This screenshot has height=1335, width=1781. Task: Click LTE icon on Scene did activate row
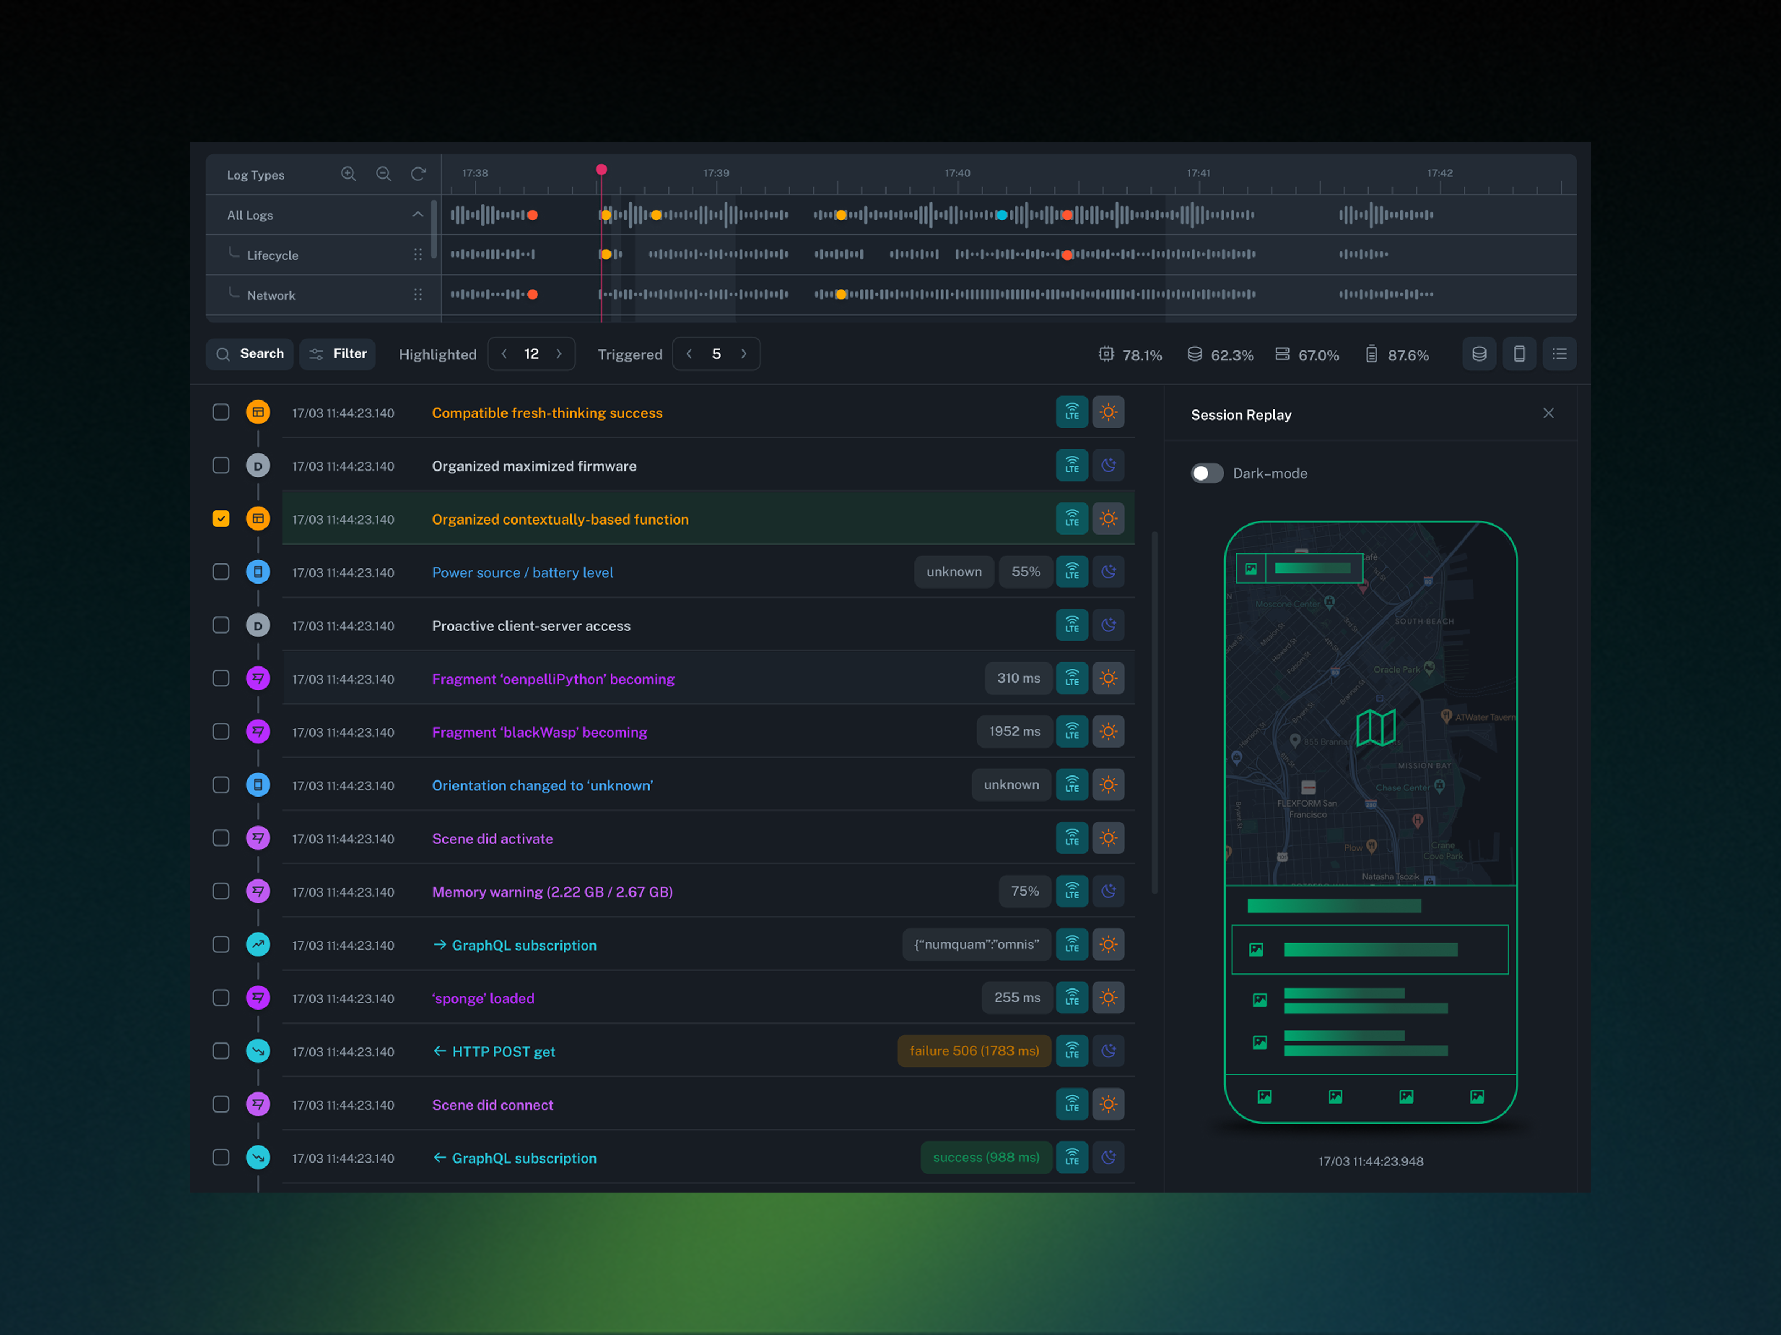tap(1071, 838)
